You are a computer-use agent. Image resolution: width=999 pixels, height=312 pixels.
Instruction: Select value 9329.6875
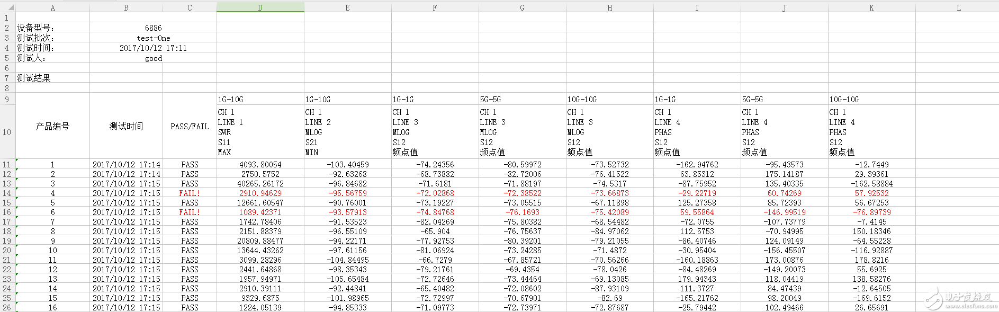[260, 298]
